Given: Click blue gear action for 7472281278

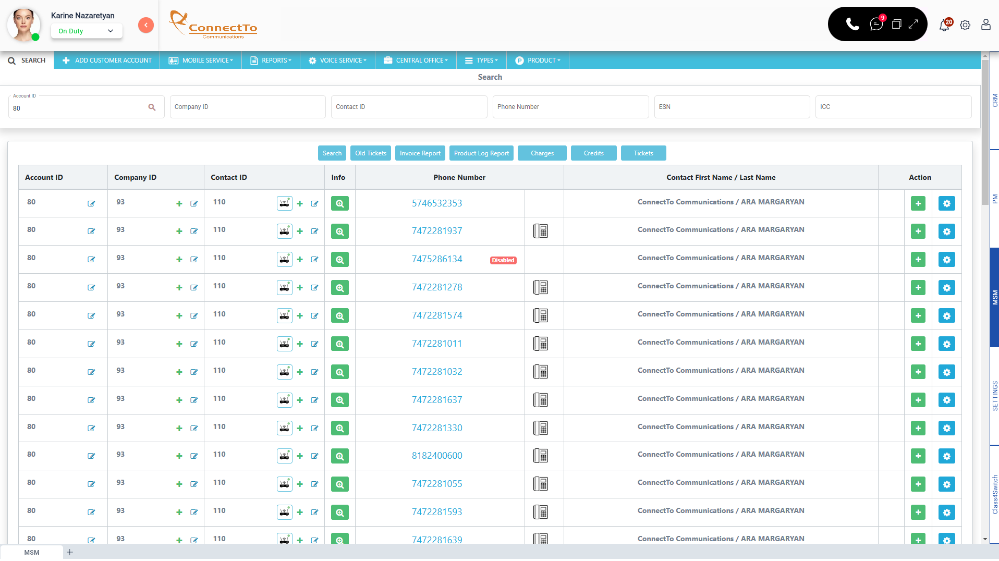Looking at the screenshot, I should tap(946, 288).
